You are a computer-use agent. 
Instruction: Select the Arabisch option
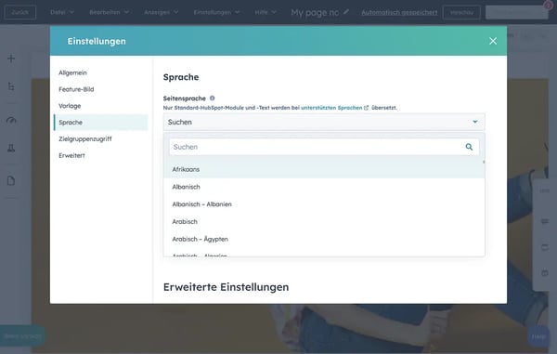point(324,221)
